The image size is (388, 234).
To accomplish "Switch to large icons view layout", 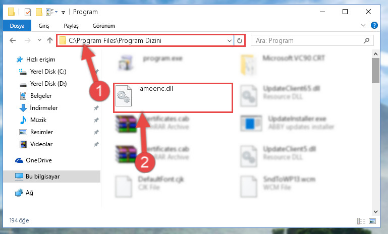I will click(372, 221).
